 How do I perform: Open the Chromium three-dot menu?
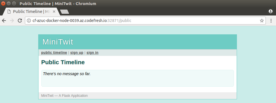click(271, 21)
